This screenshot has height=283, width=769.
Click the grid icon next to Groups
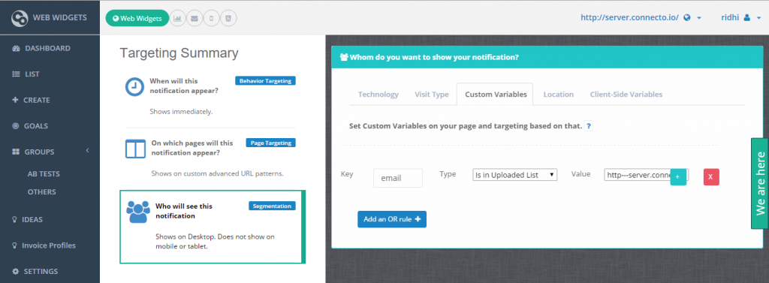click(x=15, y=152)
